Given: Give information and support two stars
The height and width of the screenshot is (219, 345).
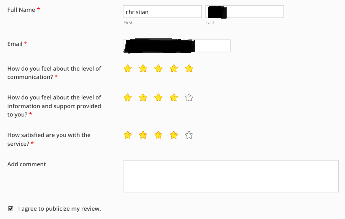Looking at the screenshot, I should 143,98.
